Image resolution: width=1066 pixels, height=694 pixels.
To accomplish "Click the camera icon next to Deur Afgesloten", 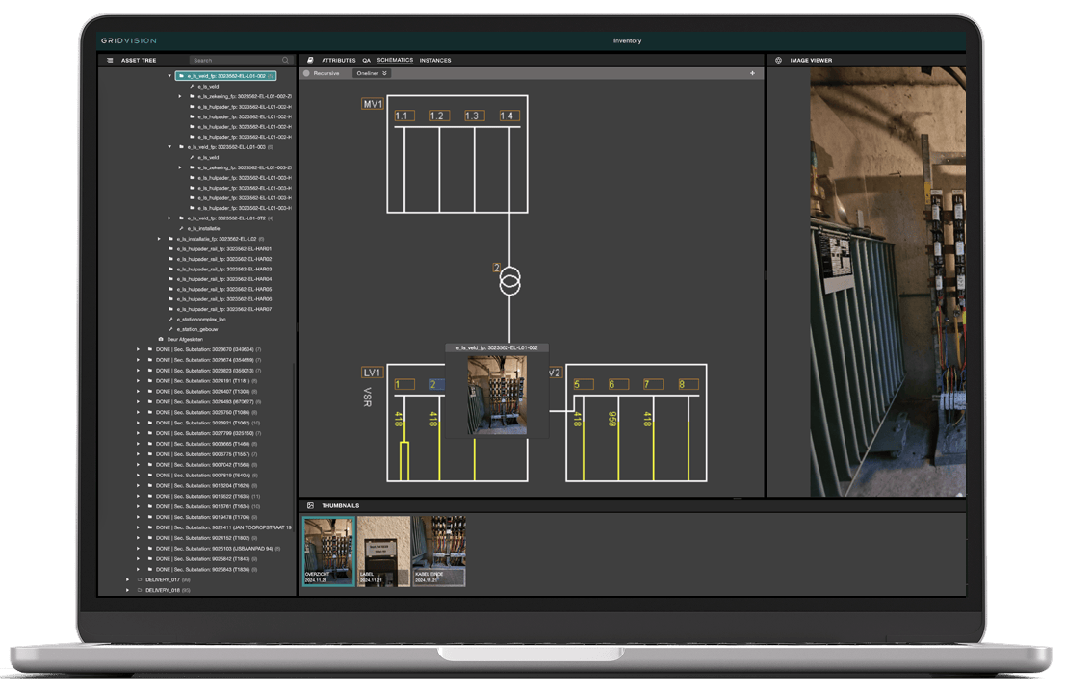I will [161, 339].
